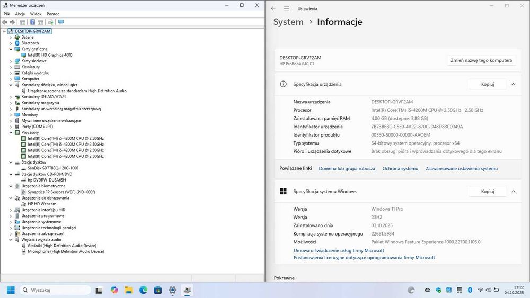Click Windows logo icon beside Specyfikacja systemu Windows
The width and height of the screenshot is (530, 298).
click(283, 192)
